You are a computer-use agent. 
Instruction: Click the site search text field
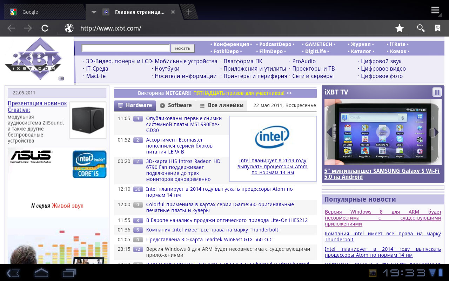click(x=126, y=48)
